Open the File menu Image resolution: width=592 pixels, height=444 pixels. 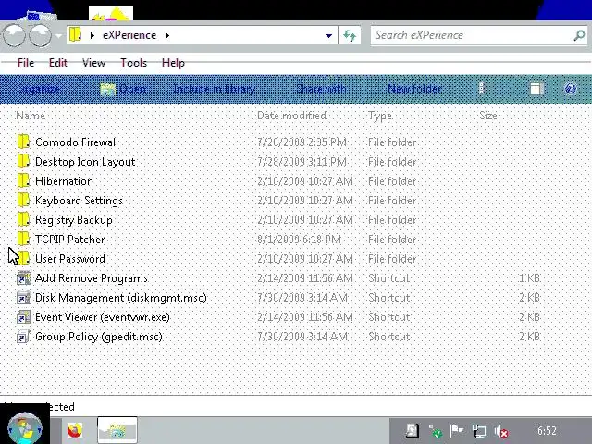coord(26,63)
